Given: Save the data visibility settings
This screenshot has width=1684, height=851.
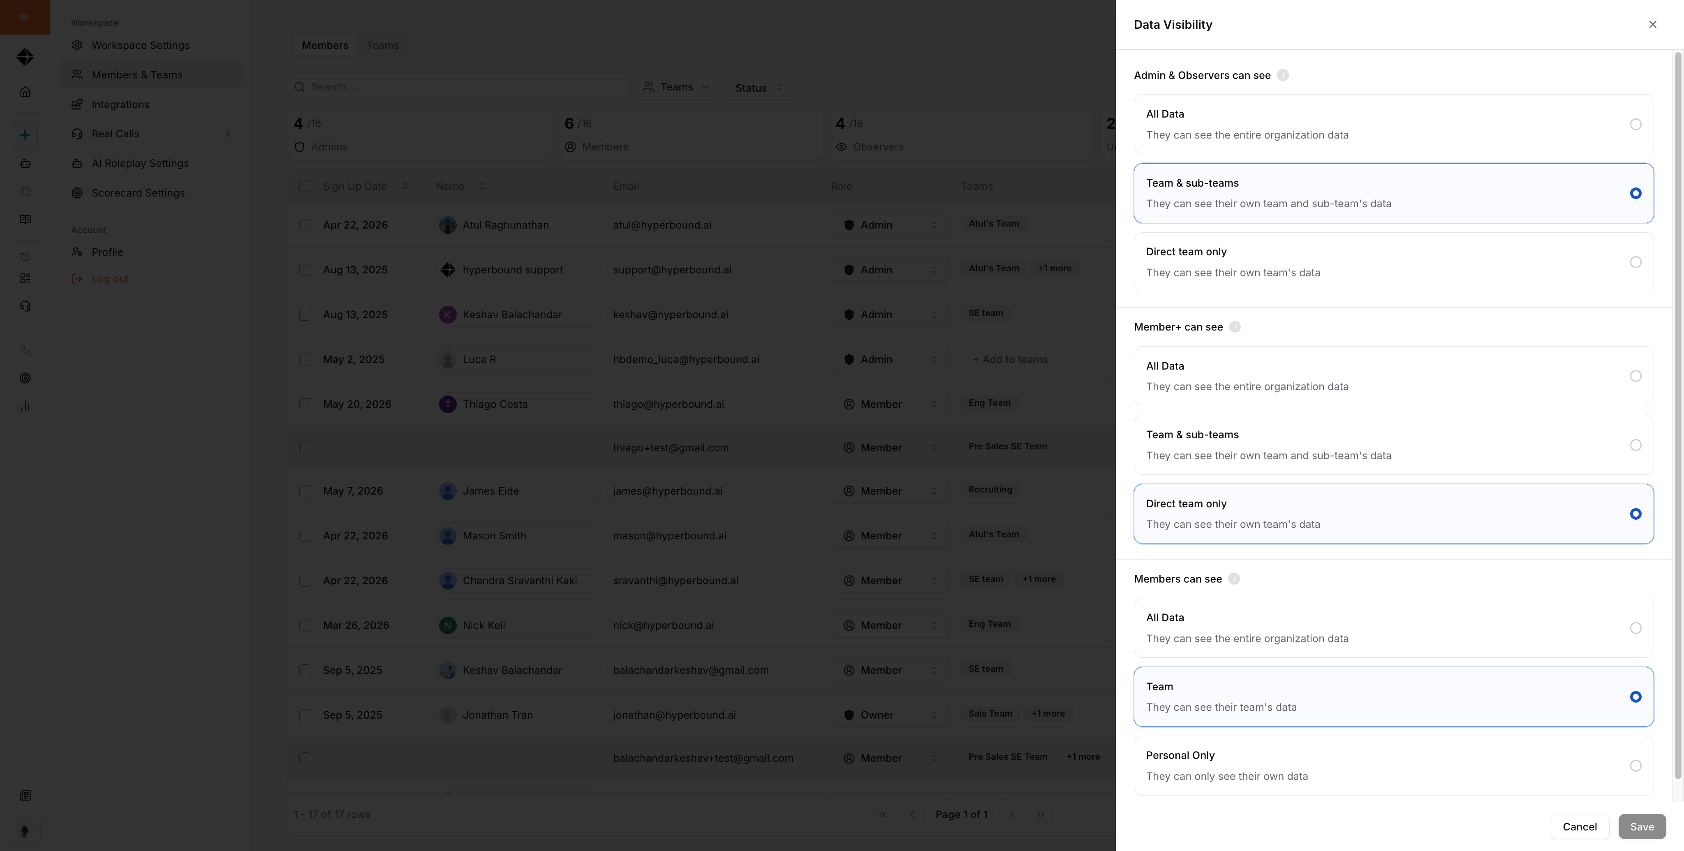Looking at the screenshot, I should pos(1642,827).
